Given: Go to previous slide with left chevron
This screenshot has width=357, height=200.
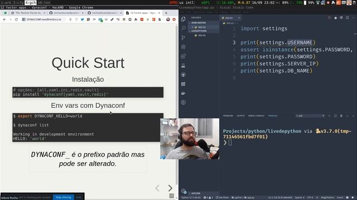Looking at the screenshot, I should click(157, 188).
